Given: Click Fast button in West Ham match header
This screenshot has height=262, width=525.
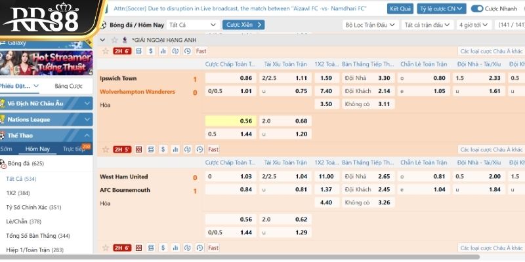Looking at the screenshot, I should pyautogui.click(x=213, y=149).
